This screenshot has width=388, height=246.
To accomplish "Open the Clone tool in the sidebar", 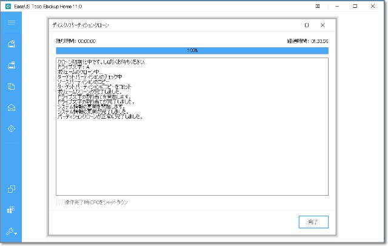I will coord(11,189).
